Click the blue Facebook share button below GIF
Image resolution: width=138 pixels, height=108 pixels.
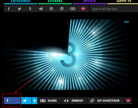pos(12,100)
